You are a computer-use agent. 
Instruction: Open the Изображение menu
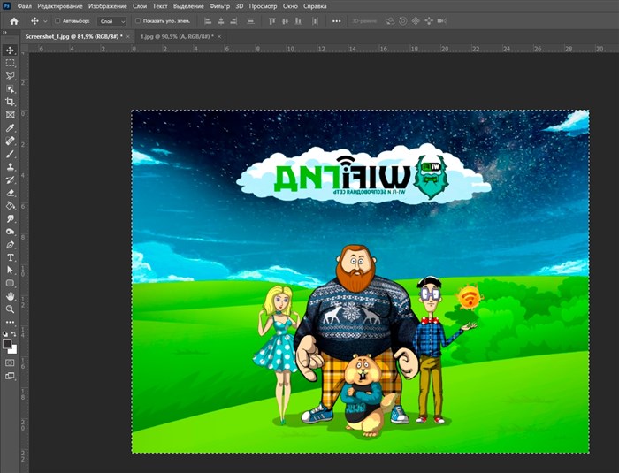(x=108, y=6)
